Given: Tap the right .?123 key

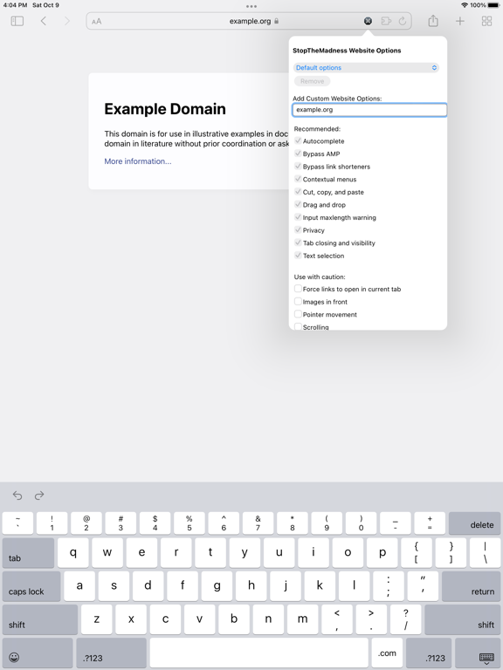Looking at the screenshot, I should point(429,653).
